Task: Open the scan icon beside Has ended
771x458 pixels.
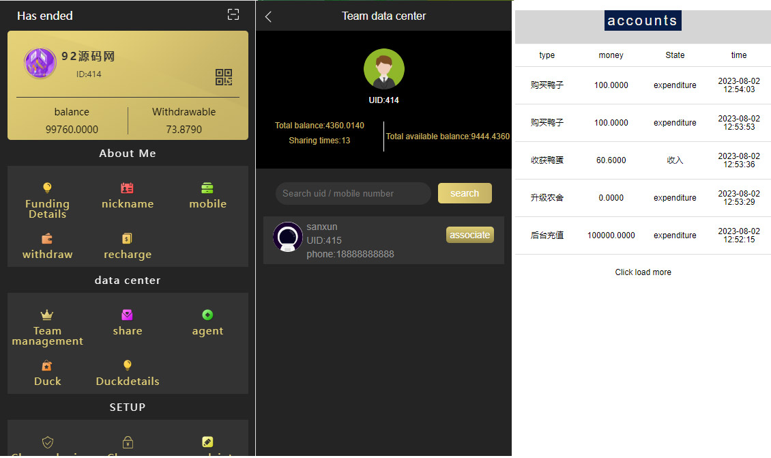Action: click(233, 15)
